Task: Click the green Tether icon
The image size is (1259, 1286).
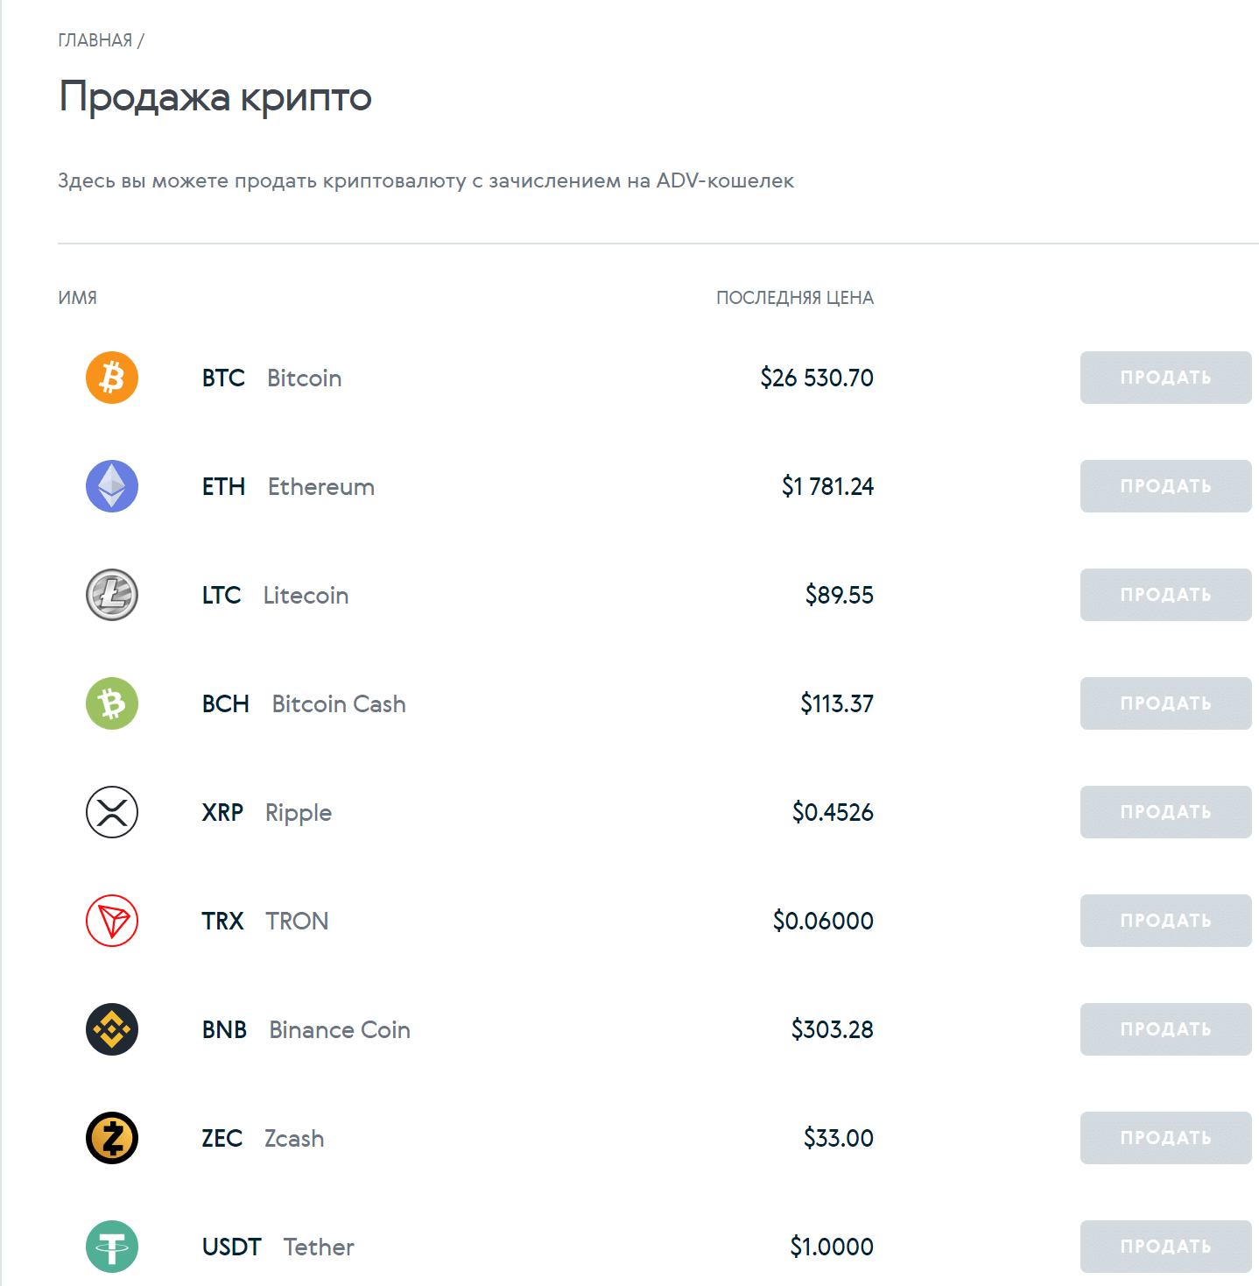Action: 112,1247
